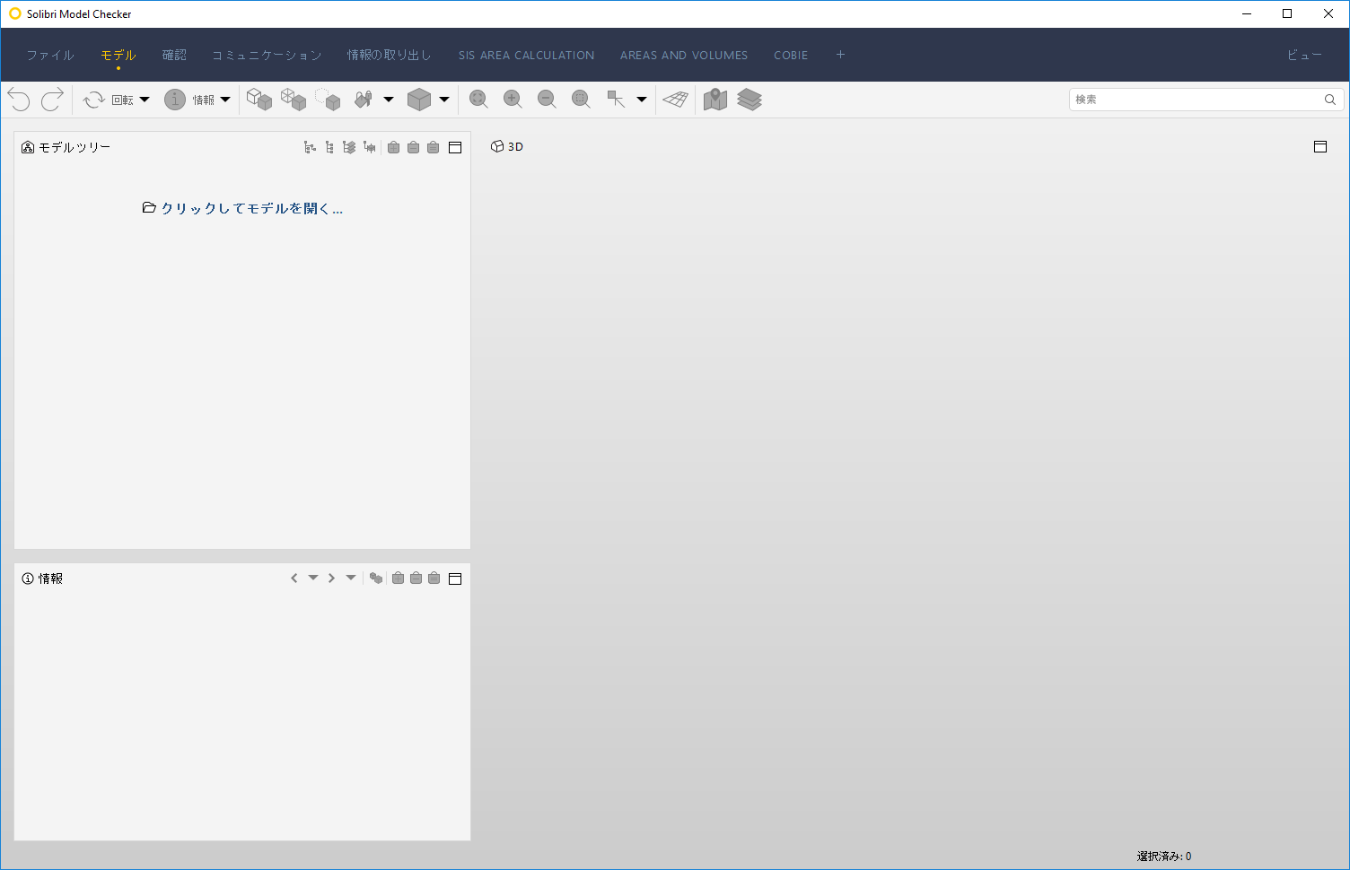Image resolution: width=1350 pixels, height=870 pixels.
Task: Click the search magnifier icon in search box
Action: 1330,100
